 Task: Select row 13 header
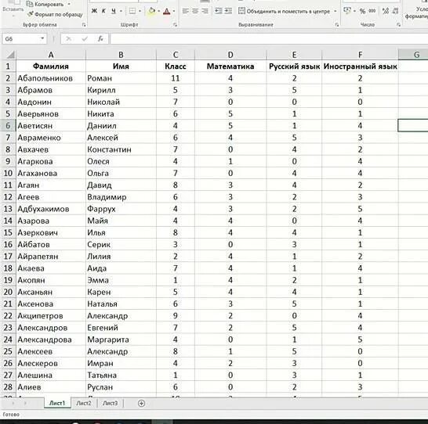click(8, 209)
